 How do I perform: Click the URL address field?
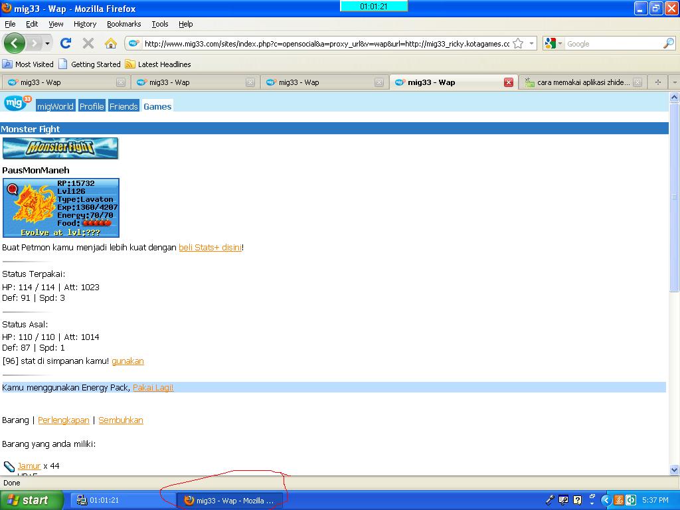pos(327,44)
